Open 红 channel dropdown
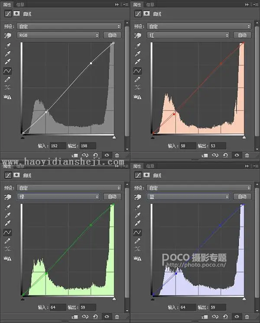Image resolution: width=260 pixels, height=323 pixels. (x=188, y=35)
